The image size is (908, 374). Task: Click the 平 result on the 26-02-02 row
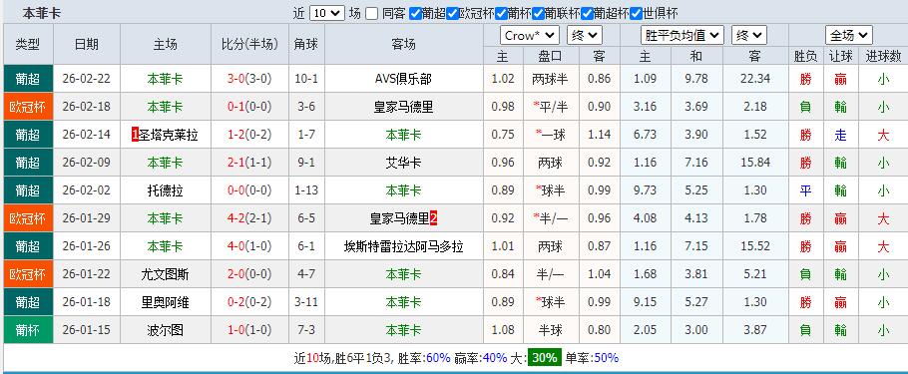click(805, 190)
